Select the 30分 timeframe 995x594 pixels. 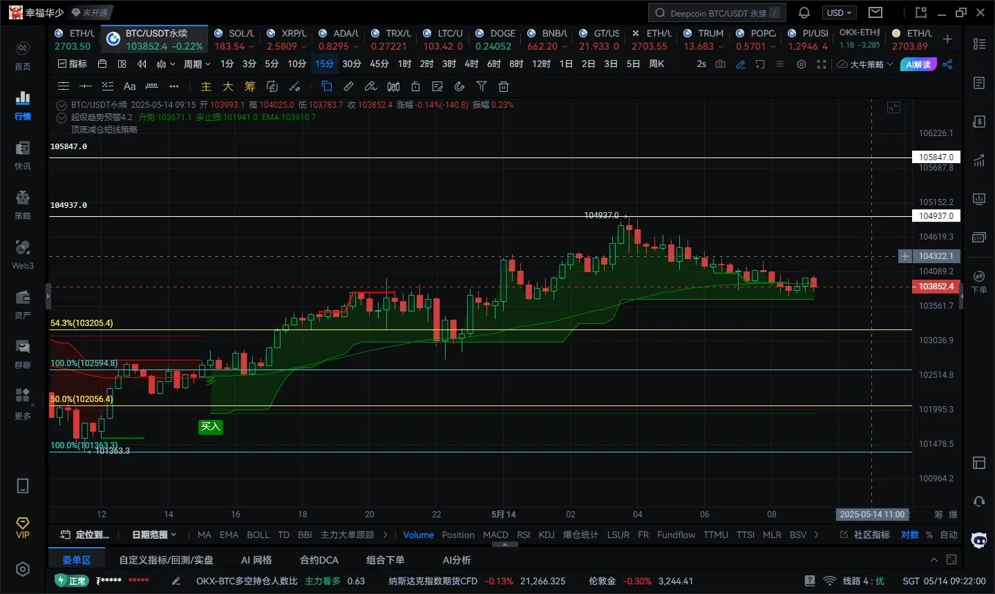[352, 64]
